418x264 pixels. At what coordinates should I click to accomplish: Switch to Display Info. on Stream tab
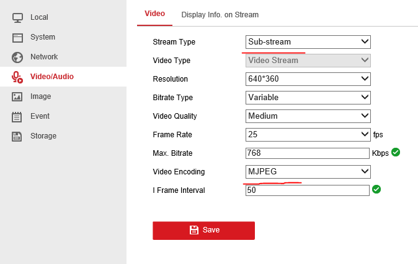(x=220, y=14)
